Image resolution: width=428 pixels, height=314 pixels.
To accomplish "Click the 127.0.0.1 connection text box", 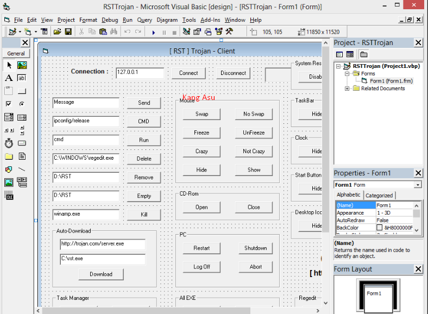I will [140, 73].
